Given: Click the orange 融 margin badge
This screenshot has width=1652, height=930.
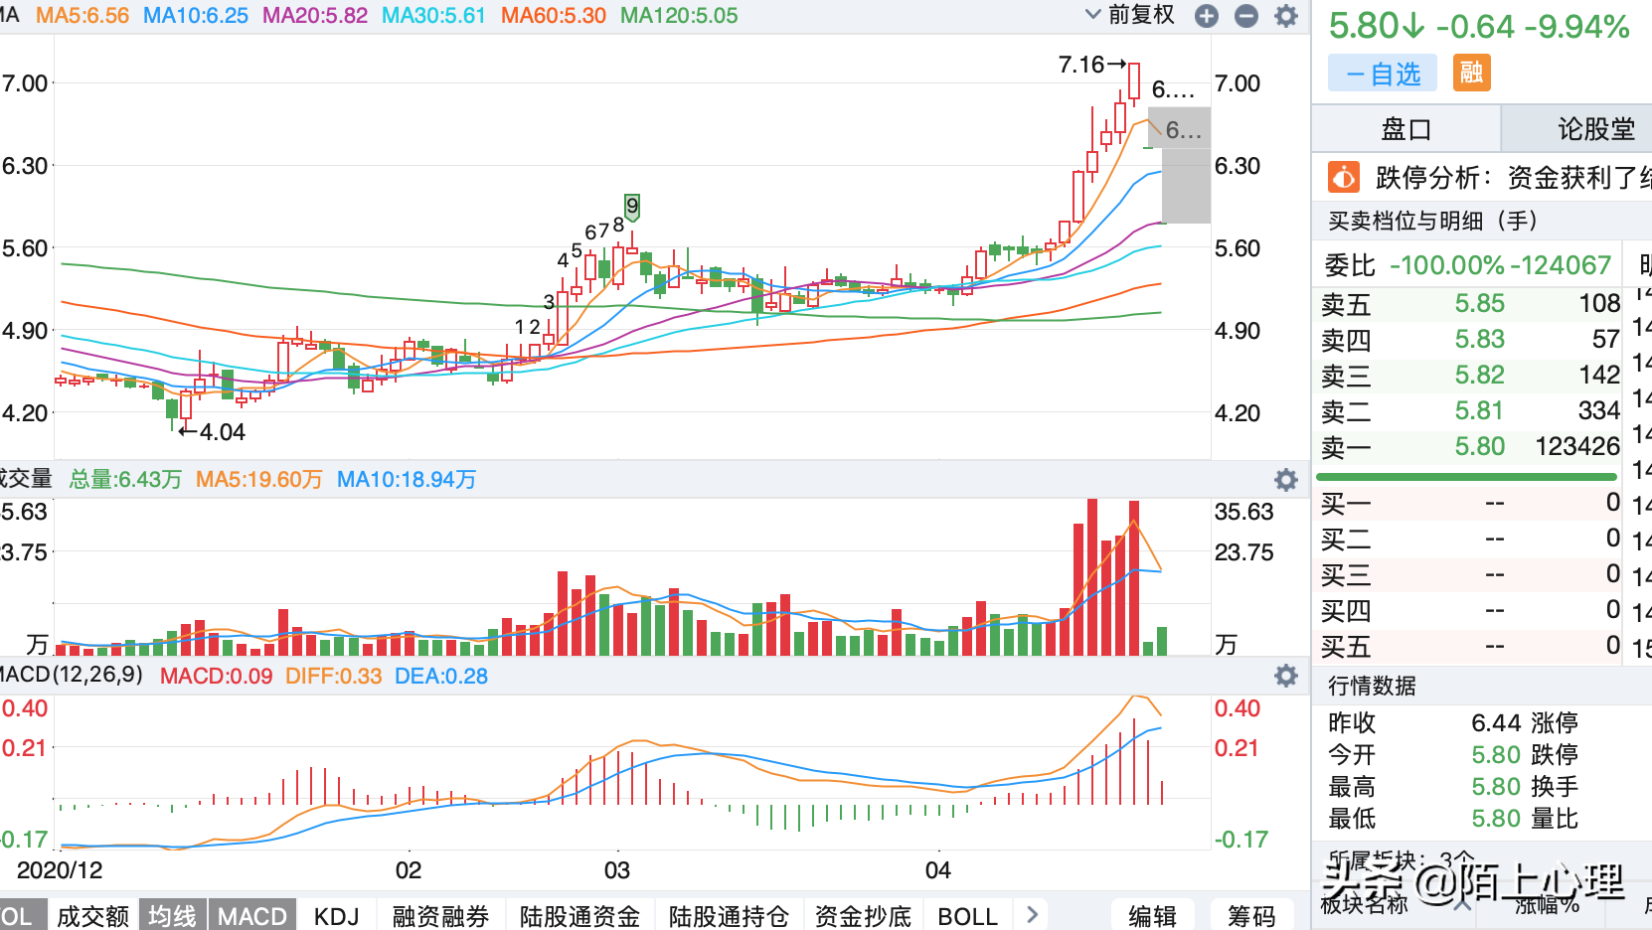Looking at the screenshot, I should click(1472, 73).
